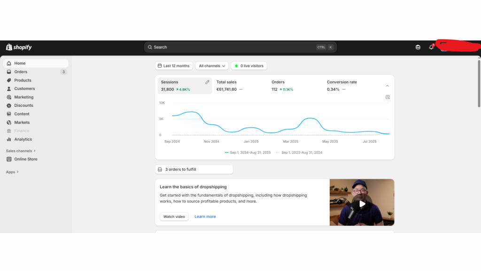The height and width of the screenshot is (271, 481).
Task: Expand the Apps section in sidebar
Action: [x=12, y=172]
